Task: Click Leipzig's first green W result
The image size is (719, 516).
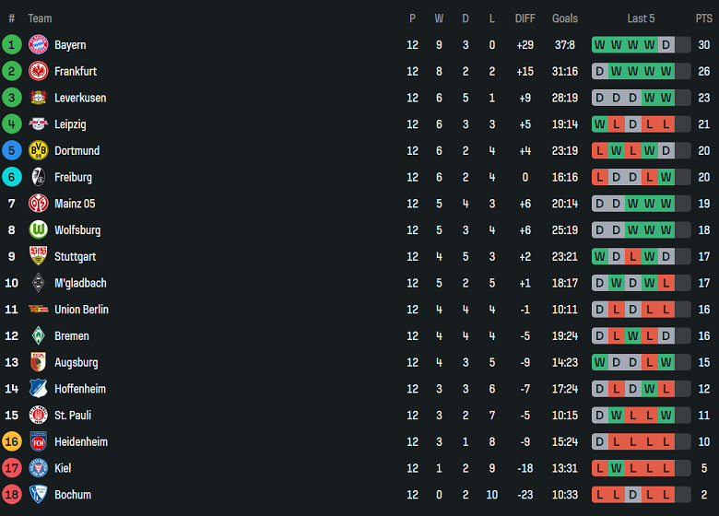Action: pos(600,124)
